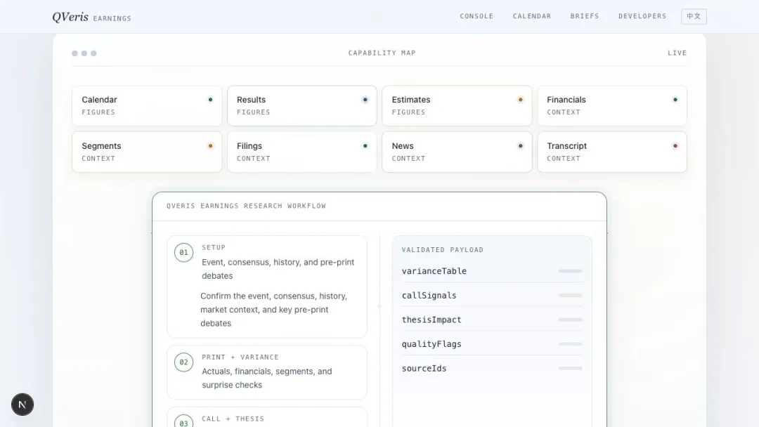Open the QVeris Earnings logo link
Viewport: 759px width, 427px height.
[92, 17]
